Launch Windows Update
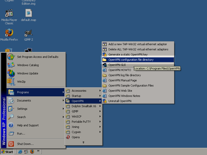Screen dimensions: 207x155 coord(36,73)
